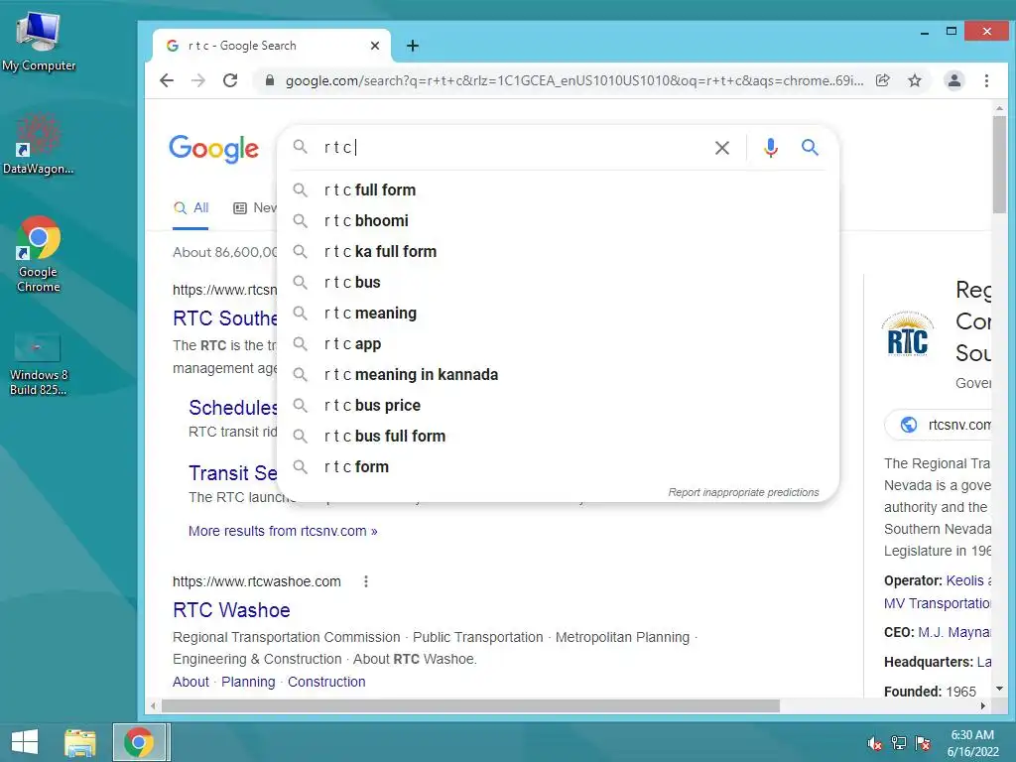
Task: Submit search with the blue magnifier
Action: (x=810, y=147)
